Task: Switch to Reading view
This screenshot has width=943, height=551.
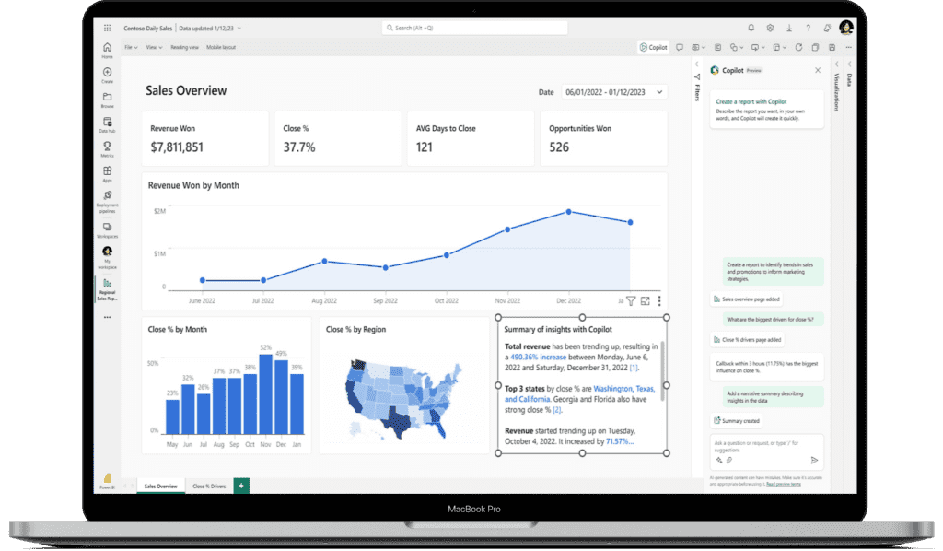Action: 184,47
